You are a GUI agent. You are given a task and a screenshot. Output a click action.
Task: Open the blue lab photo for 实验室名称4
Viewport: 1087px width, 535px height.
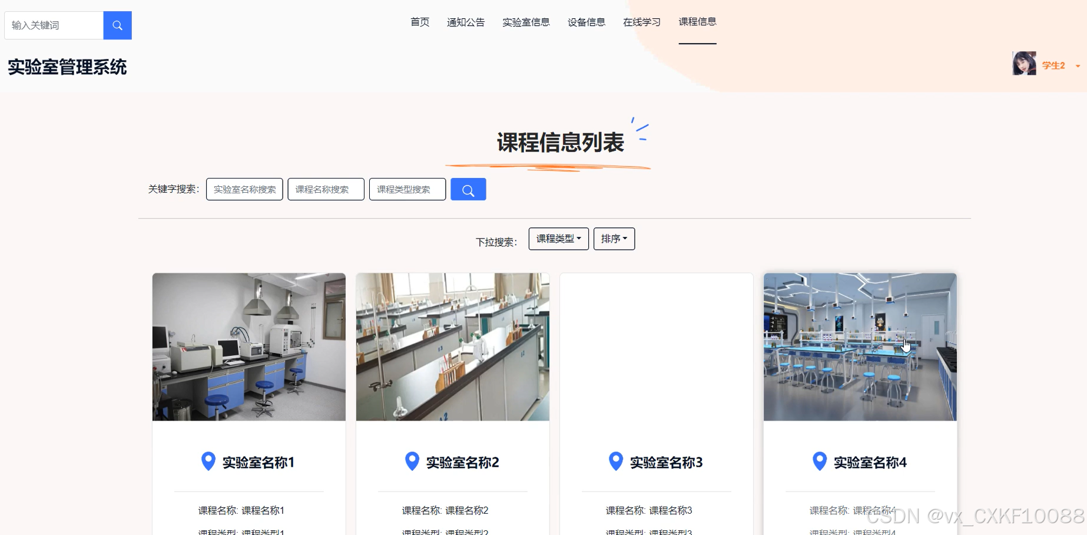[x=860, y=346]
